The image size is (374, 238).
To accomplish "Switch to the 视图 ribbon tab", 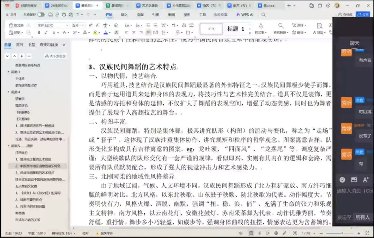I will (187, 15).
